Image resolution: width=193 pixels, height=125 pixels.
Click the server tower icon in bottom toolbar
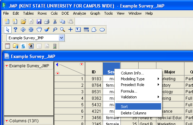(55, 46)
